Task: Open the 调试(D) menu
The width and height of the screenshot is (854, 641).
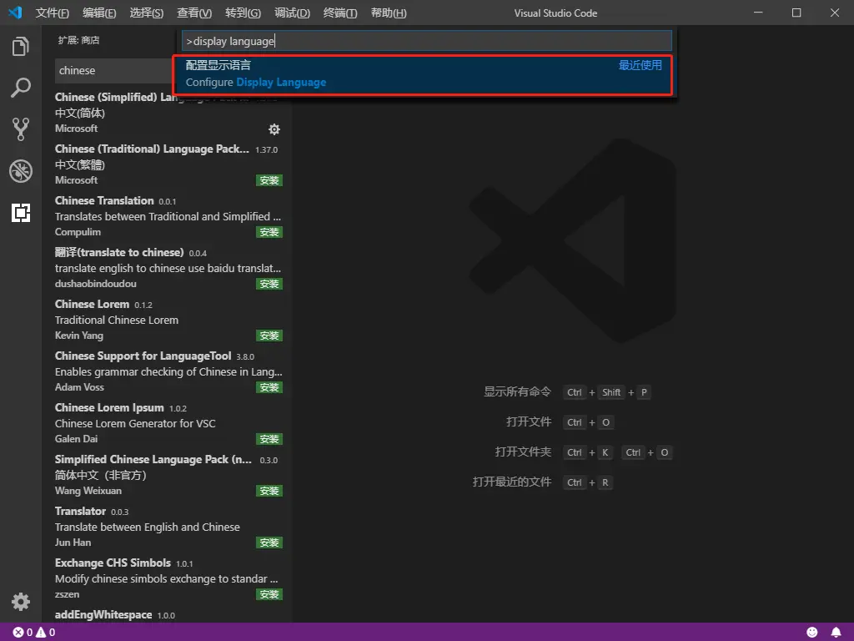Action: 292,13
